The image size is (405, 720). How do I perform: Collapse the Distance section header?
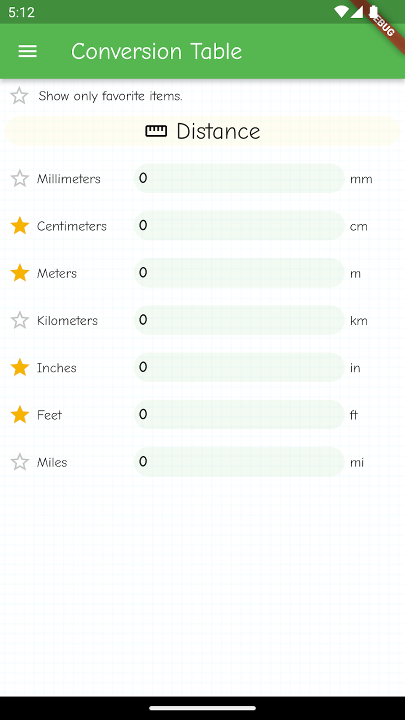tap(202, 131)
